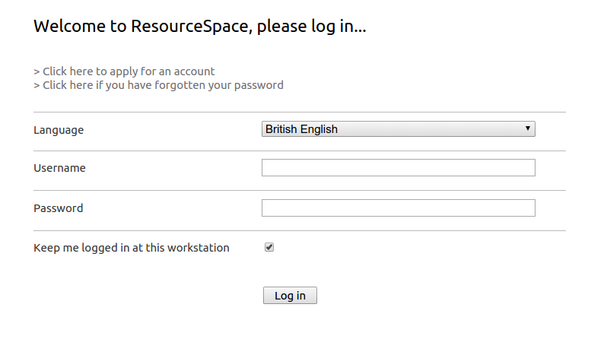This screenshot has height=355, width=607.
Task: Click the Password field label
Action: pos(59,208)
